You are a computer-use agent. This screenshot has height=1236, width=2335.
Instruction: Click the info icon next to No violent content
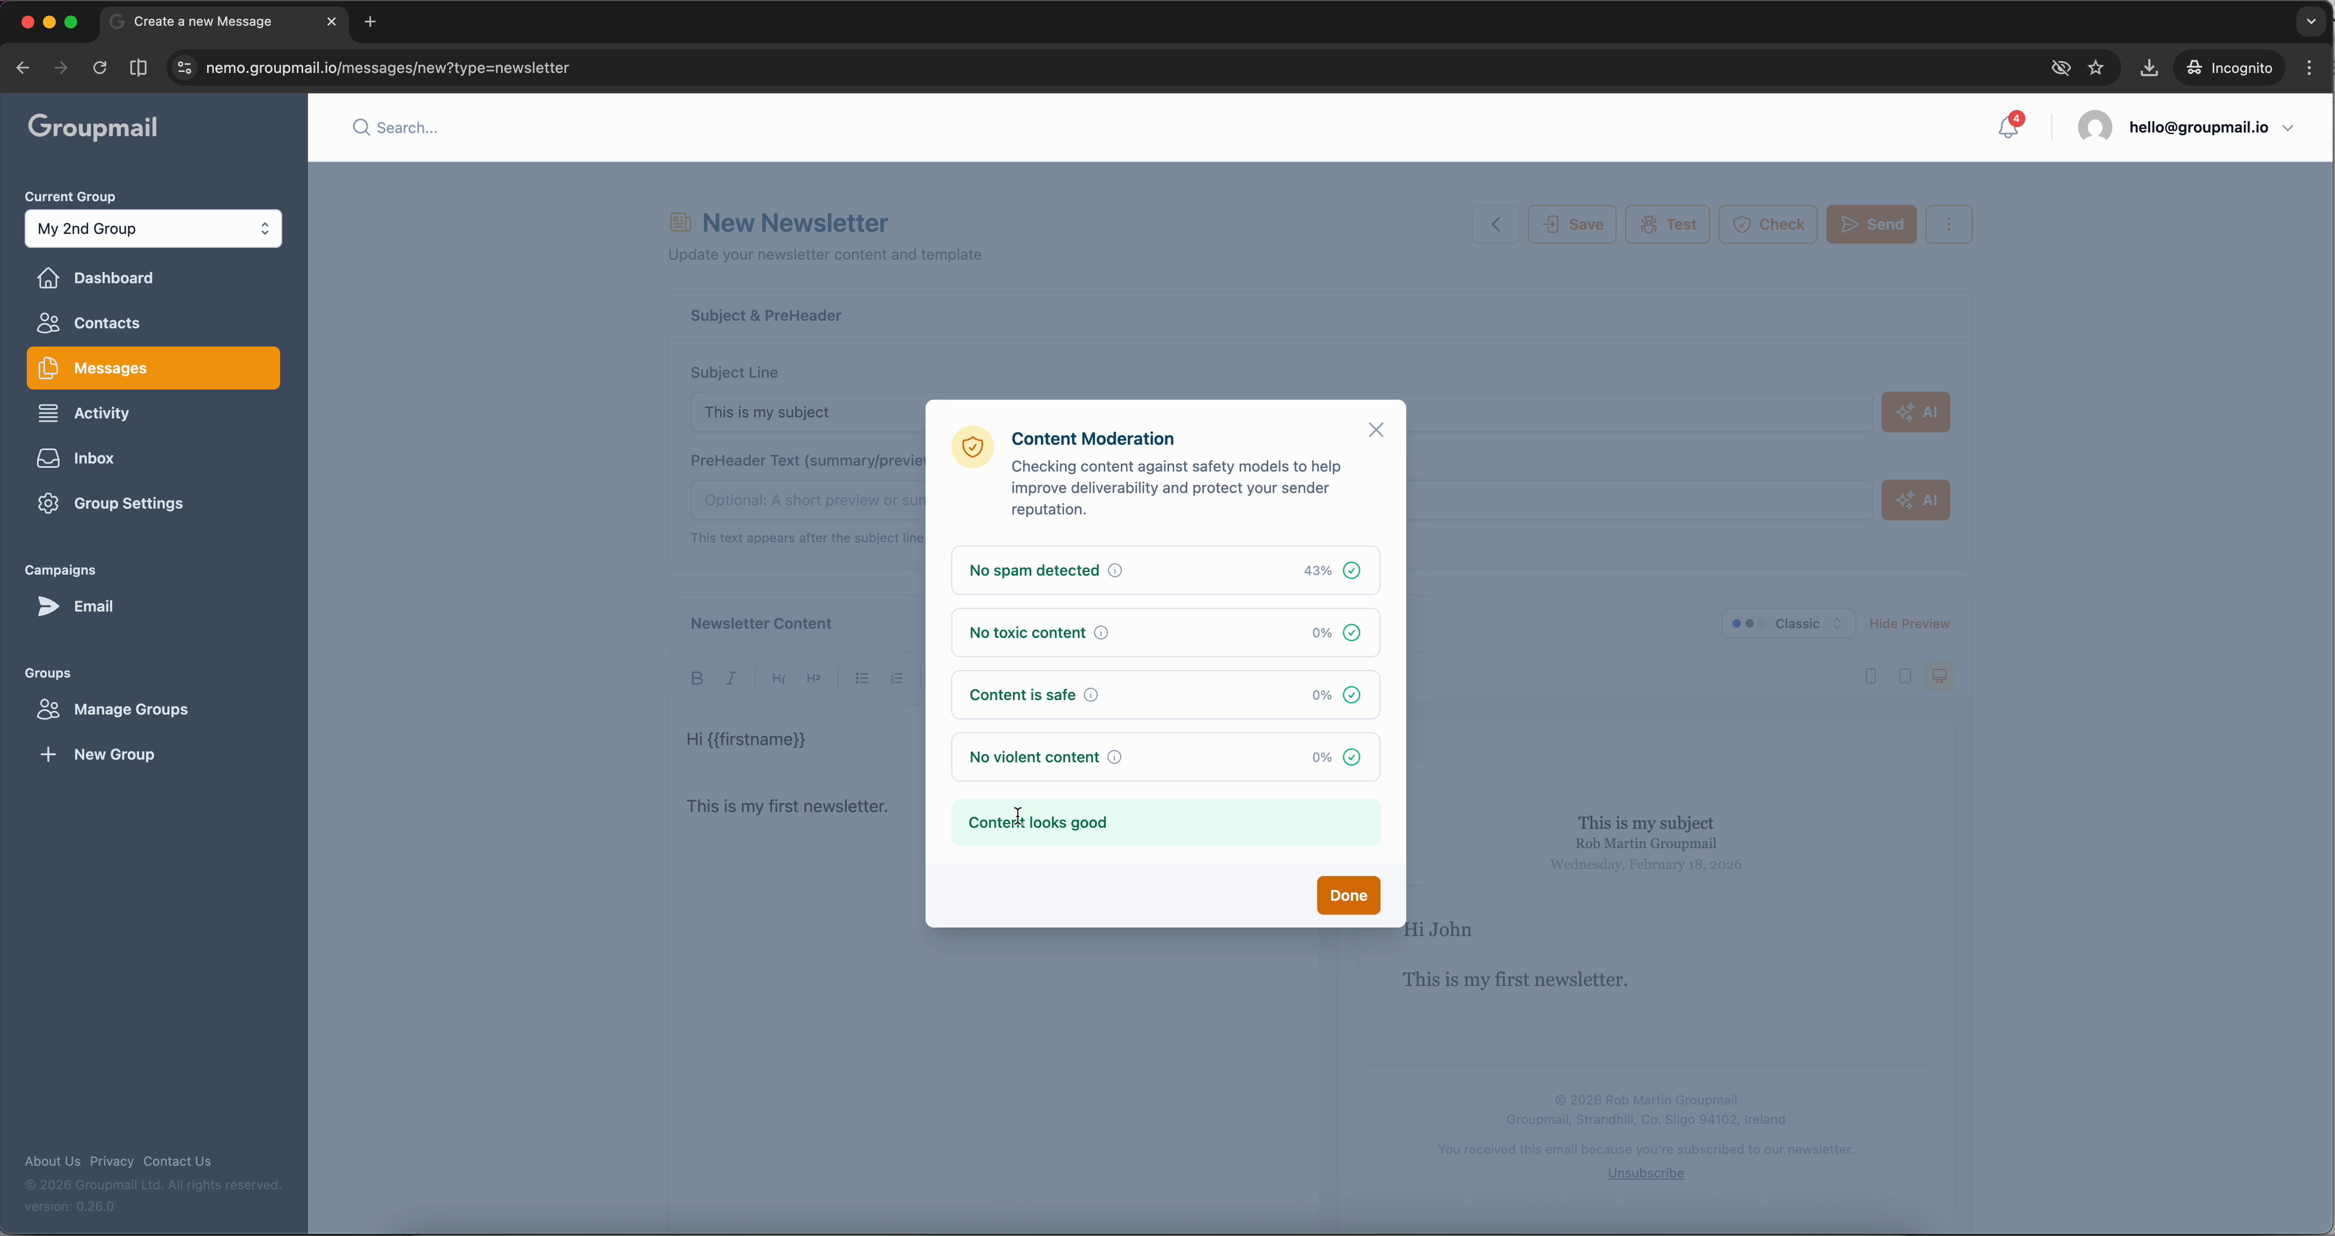click(x=1114, y=757)
